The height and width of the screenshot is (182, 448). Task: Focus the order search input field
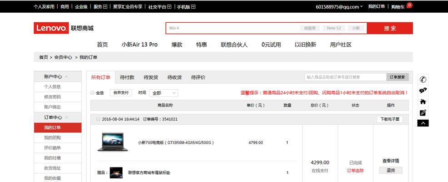(345, 77)
